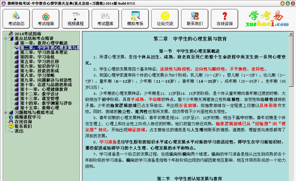Click red term 反省思维 in point 4
This screenshot has width=296, height=181.
coord(188,105)
